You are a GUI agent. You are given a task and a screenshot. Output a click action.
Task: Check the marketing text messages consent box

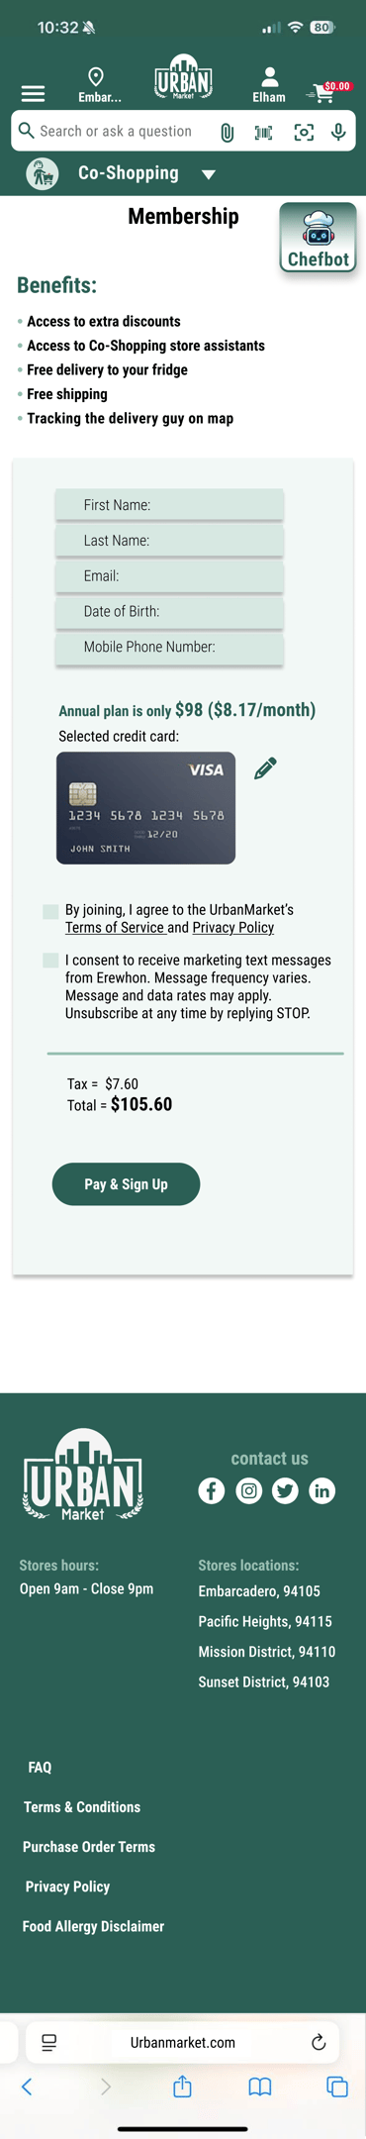coord(50,961)
